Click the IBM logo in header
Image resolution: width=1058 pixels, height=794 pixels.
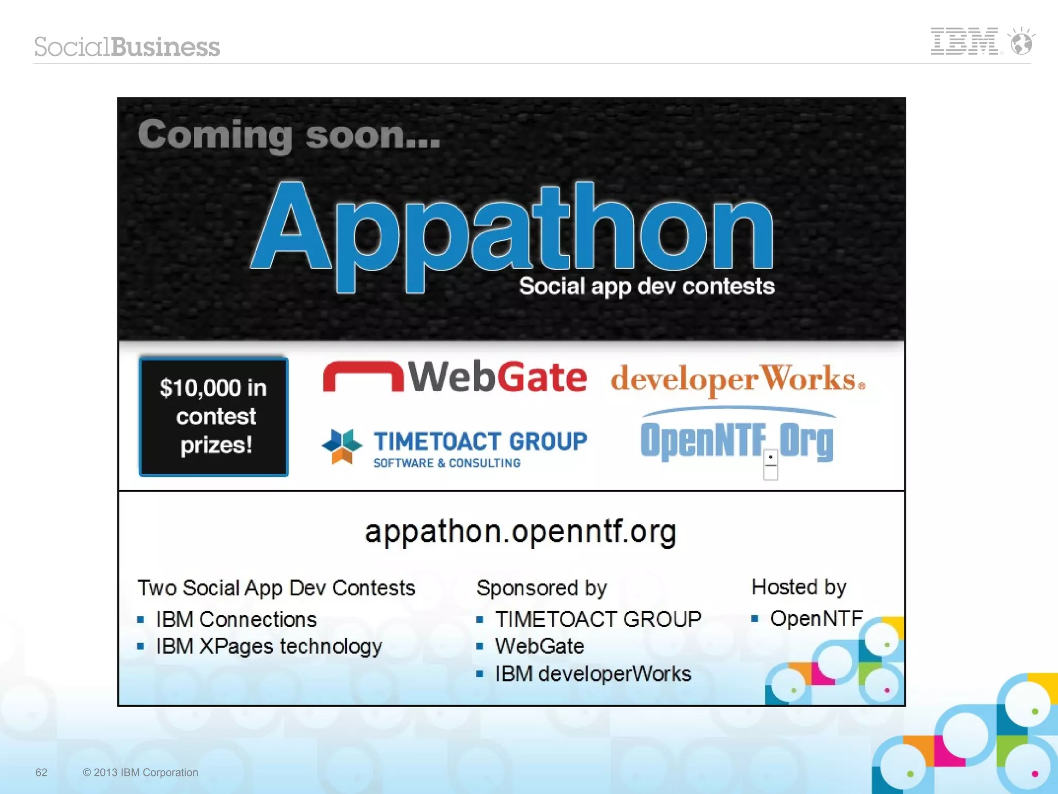(x=963, y=41)
